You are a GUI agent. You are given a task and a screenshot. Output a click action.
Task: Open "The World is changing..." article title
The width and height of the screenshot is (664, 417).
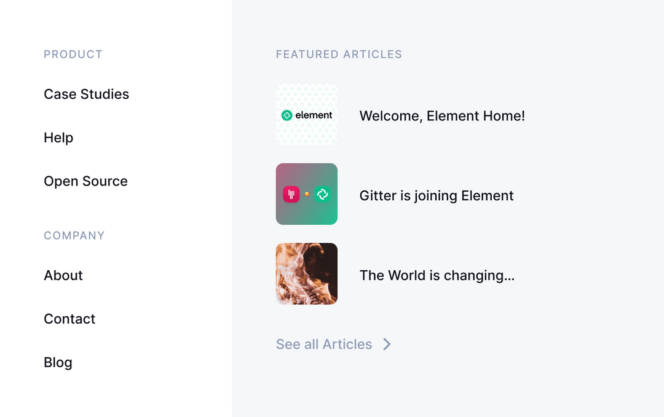click(437, 275)
